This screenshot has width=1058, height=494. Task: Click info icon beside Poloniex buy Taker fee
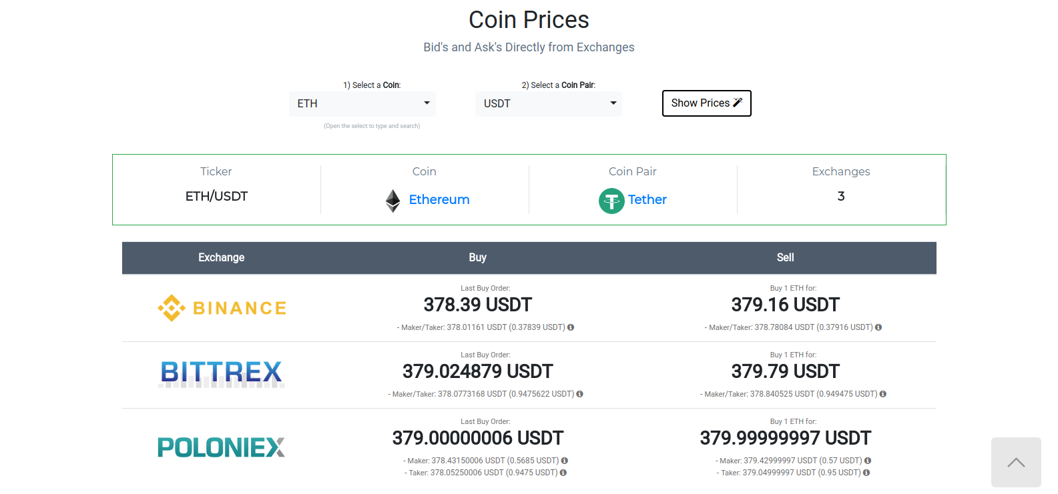click(563, 473)
